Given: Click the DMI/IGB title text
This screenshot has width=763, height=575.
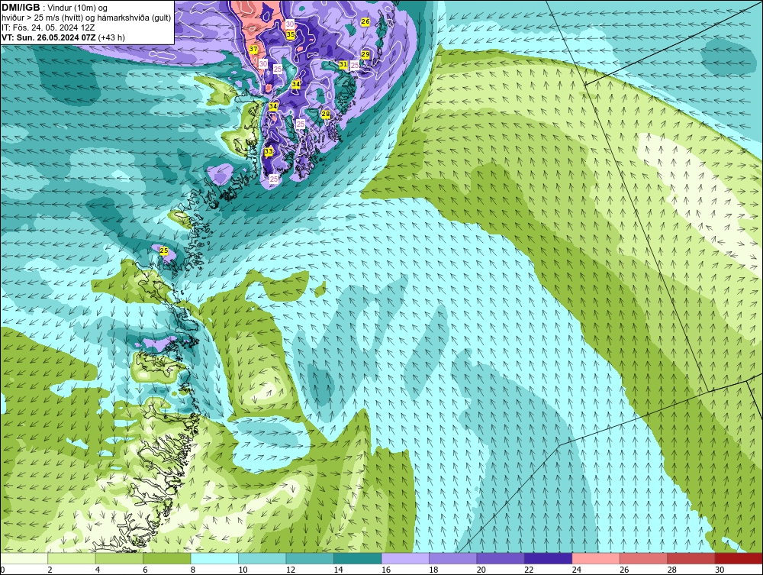Looking at the screenshot, I should (x=21, y=8).
